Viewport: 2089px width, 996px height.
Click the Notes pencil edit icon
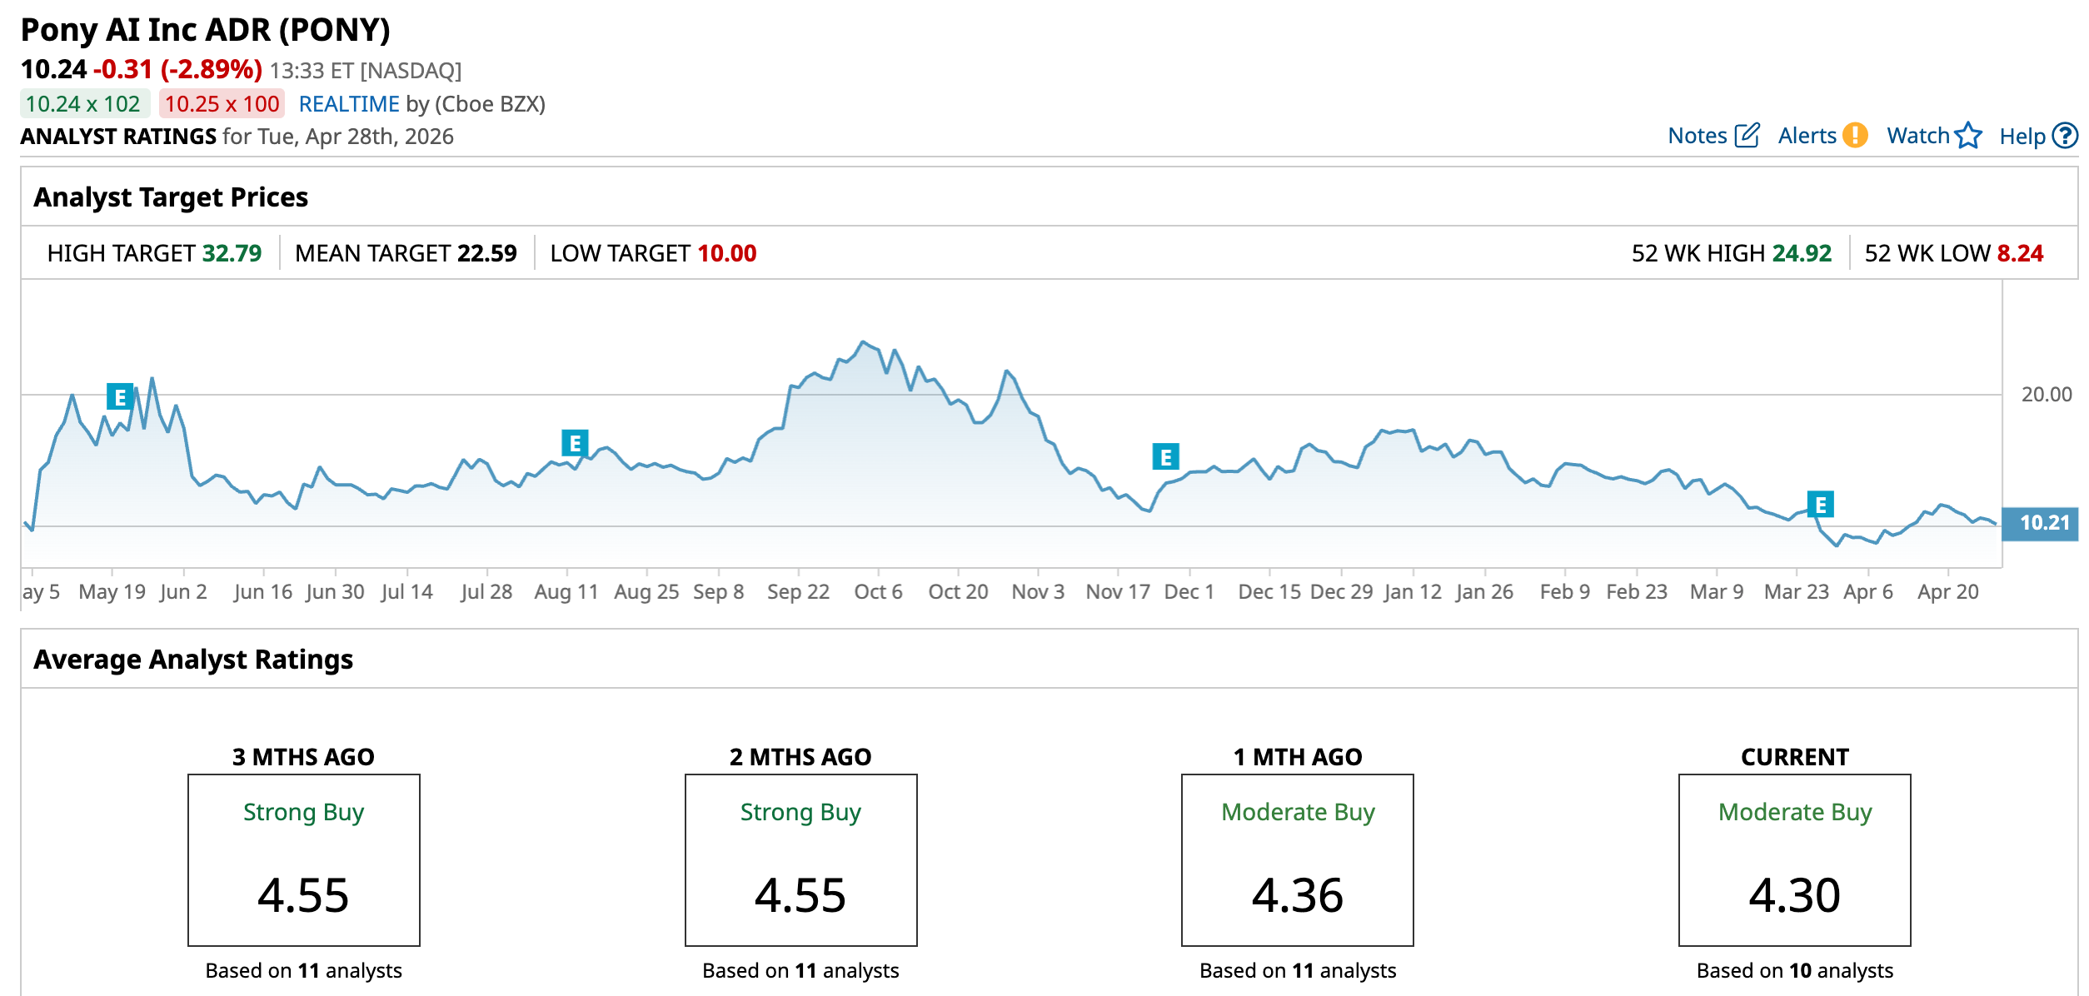1747,135
